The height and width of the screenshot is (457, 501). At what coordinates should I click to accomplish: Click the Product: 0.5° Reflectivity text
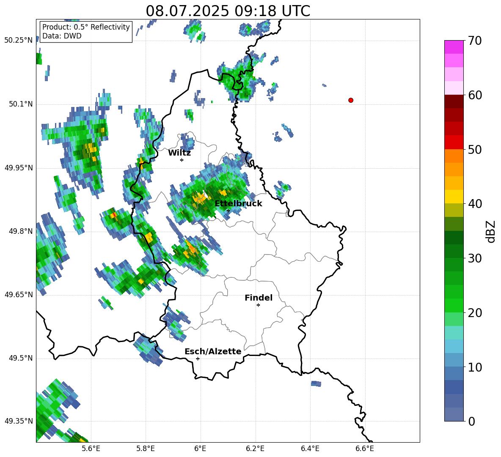(86, 27)
